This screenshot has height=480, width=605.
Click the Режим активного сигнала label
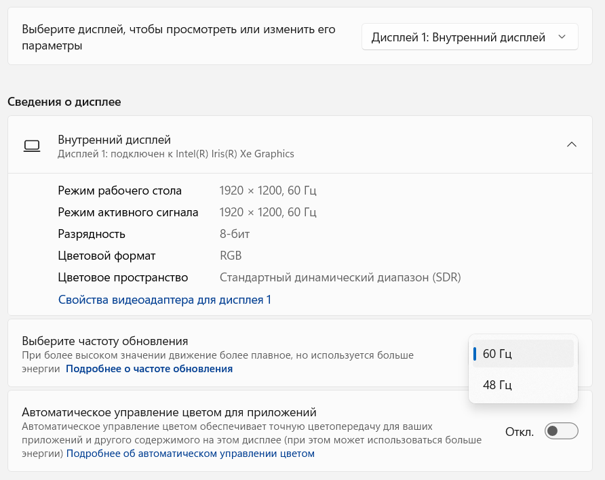click(128, 212)
